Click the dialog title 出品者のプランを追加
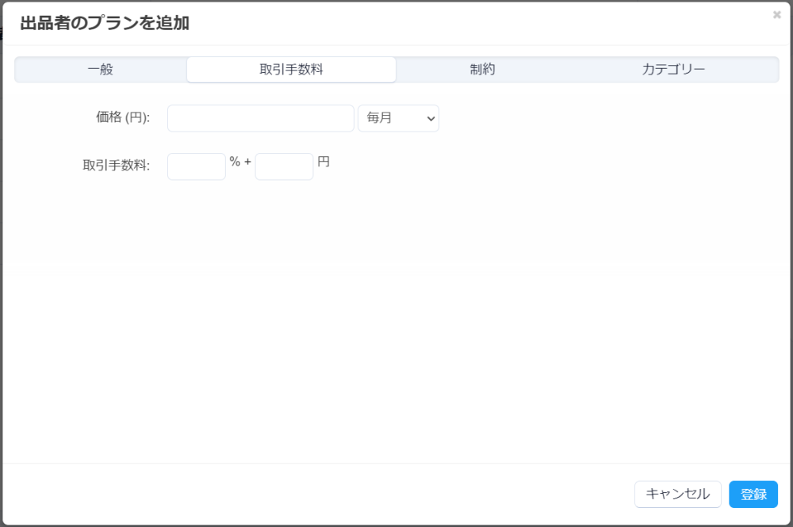Viewport: 793px width, 527px height. tap(105, 23)
